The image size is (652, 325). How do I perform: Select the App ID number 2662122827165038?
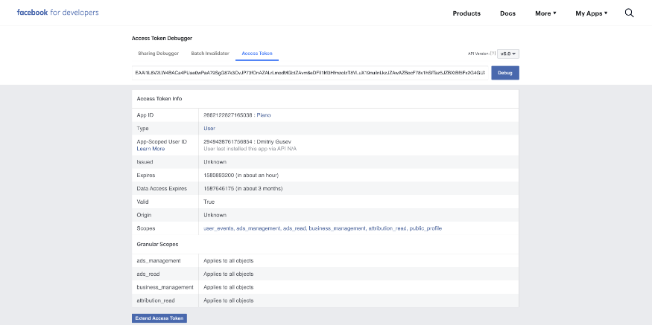point(228,115)
